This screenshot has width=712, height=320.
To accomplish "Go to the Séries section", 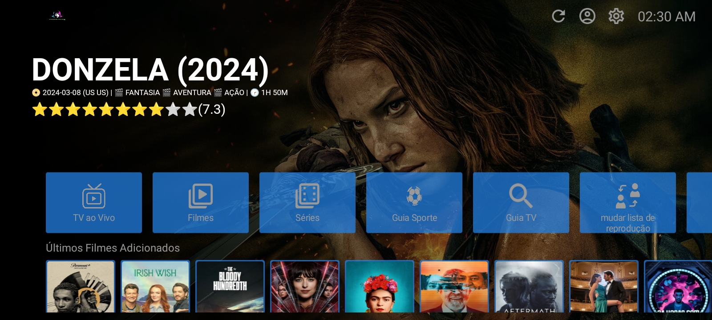I will [x=307, y=203].
